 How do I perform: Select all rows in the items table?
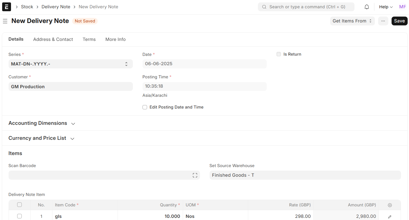point(19,205)
